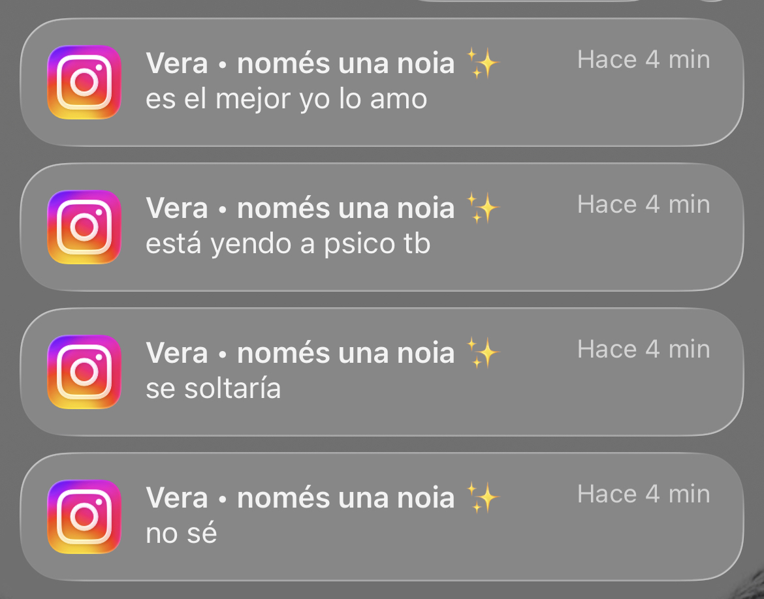Open the 'está yendo a psico tb' message
Viewport: 764px width, 599px height.
[x=288, y=244]
